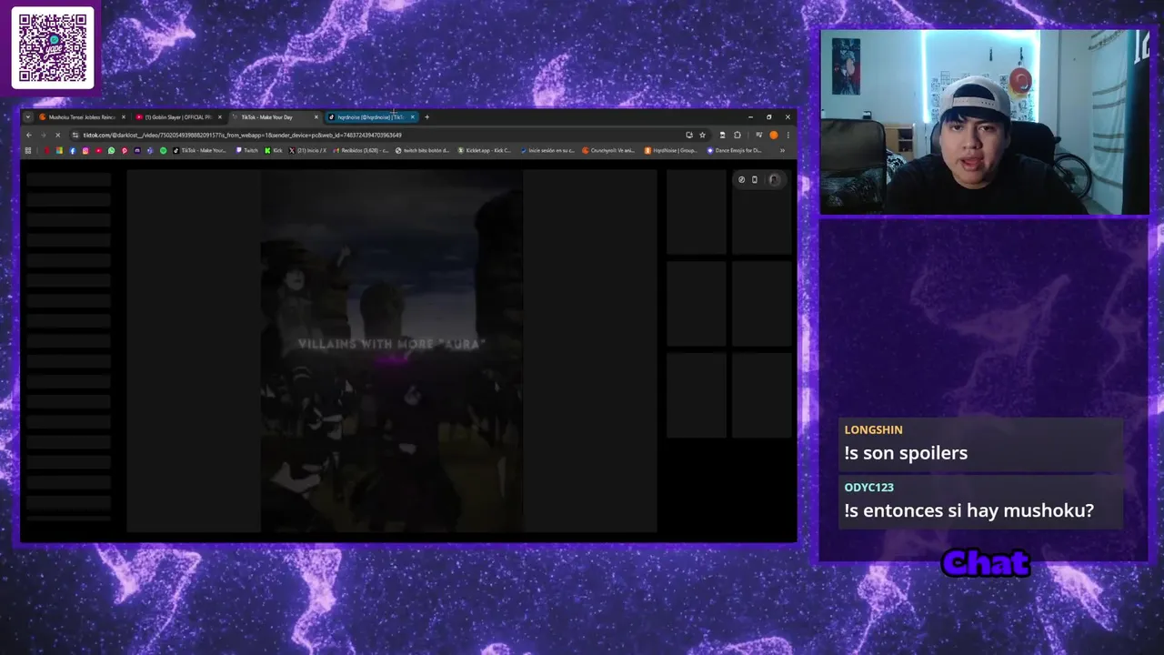Screen dimensions: 1164x655
Task: Open the TikTok - Make Your... bookmark
Action: 200,151
